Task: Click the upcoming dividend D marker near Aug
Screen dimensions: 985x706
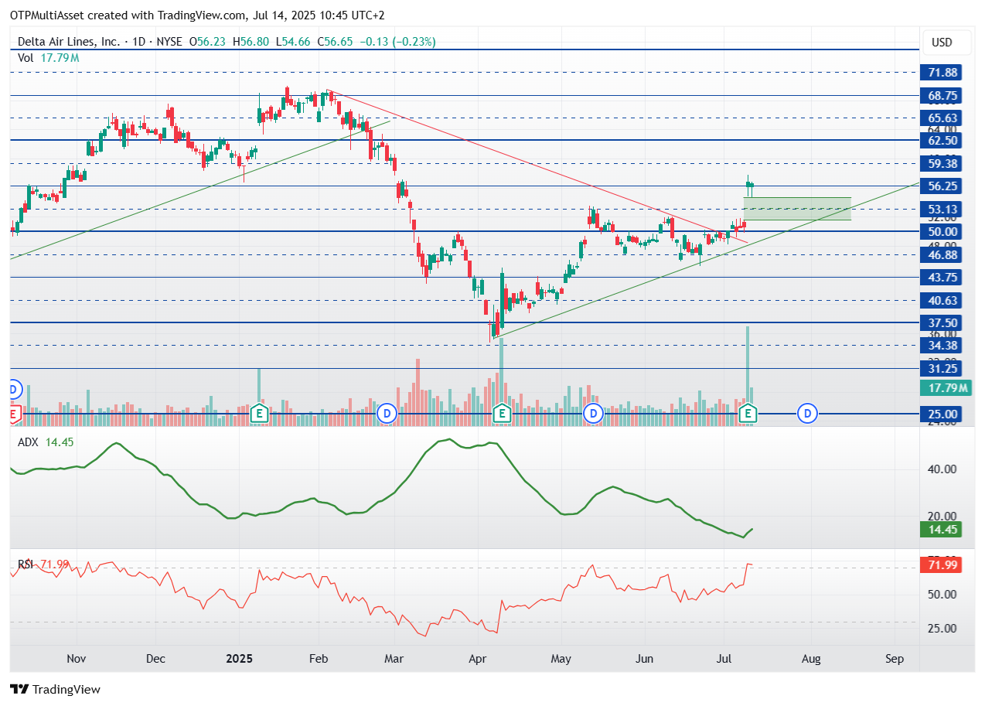Action: click(x=808, y=414)
